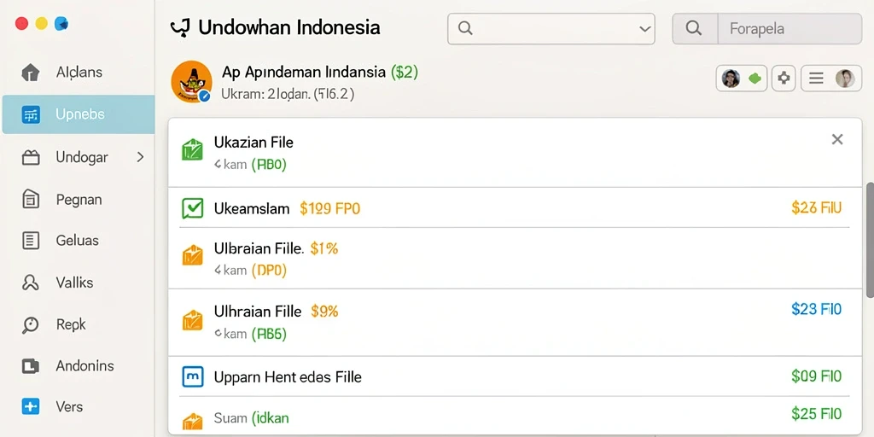Expand the Undogar sidebar chevron
The image size is (874, 437).
pos(141,157)
